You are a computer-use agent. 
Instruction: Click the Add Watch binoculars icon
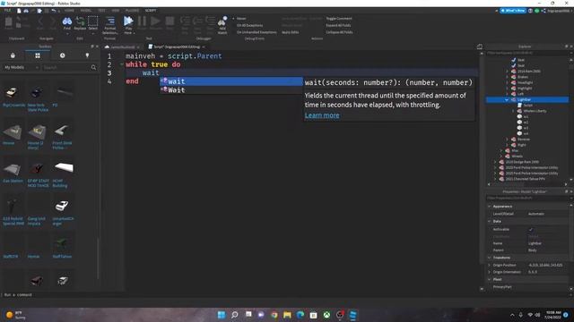click(222, 25)
